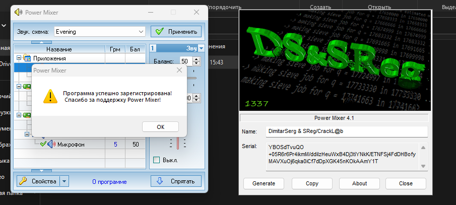Click the Спрятать button
Viewport: 456px width, 205px height.
point(176,181)
